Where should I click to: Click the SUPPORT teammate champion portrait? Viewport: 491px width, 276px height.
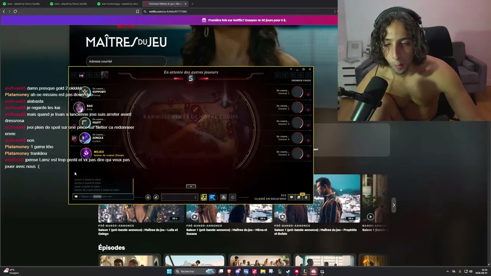coord(84,92)
